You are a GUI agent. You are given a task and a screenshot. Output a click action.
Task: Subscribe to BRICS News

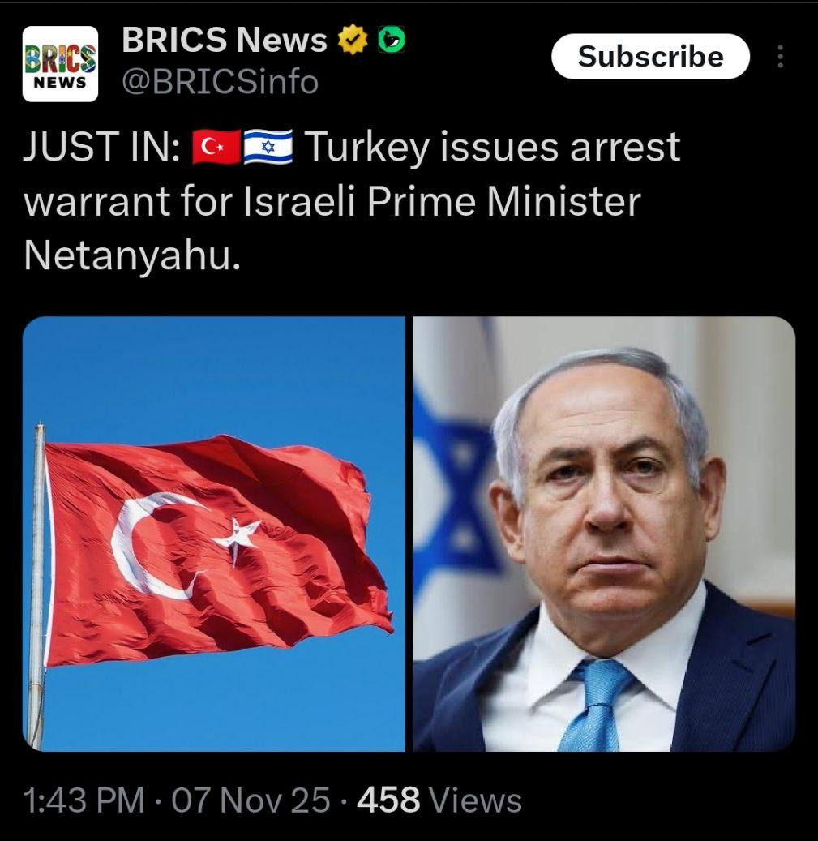click(650, 56)
